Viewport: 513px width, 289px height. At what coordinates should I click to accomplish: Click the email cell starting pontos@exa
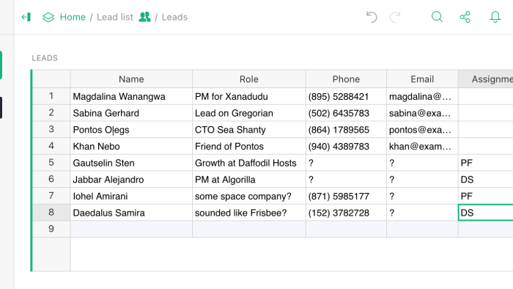[x=422, y=130]
